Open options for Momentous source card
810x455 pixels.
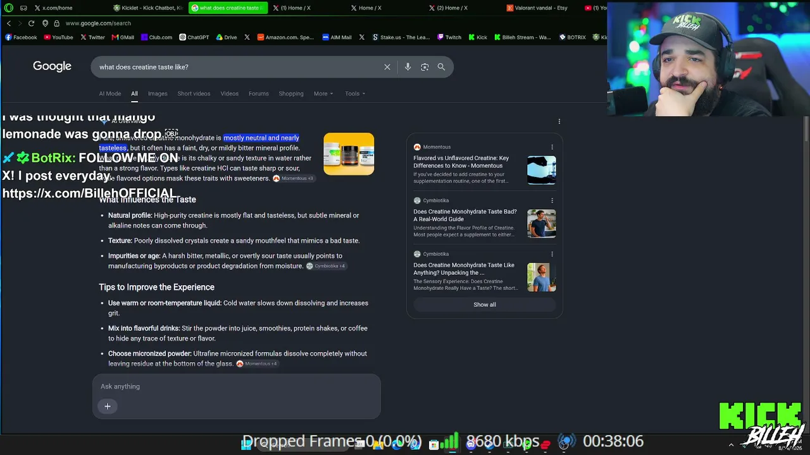pyautogui.click(x=552, y=147)
